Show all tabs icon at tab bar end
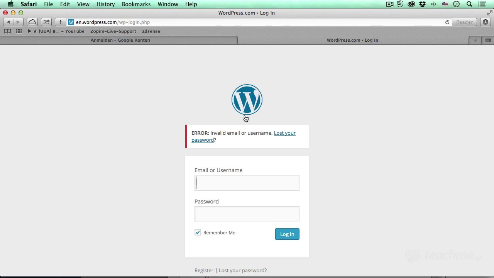 [488, 40]
